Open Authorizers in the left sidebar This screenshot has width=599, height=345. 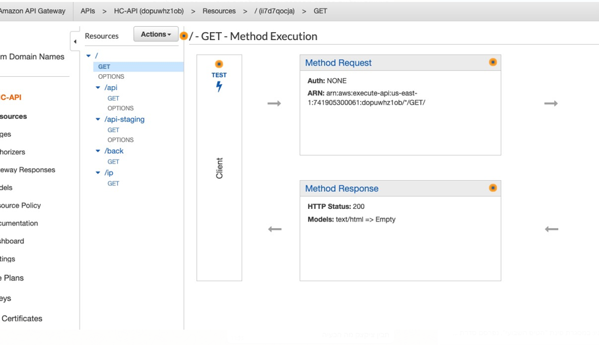click(13, 152)
